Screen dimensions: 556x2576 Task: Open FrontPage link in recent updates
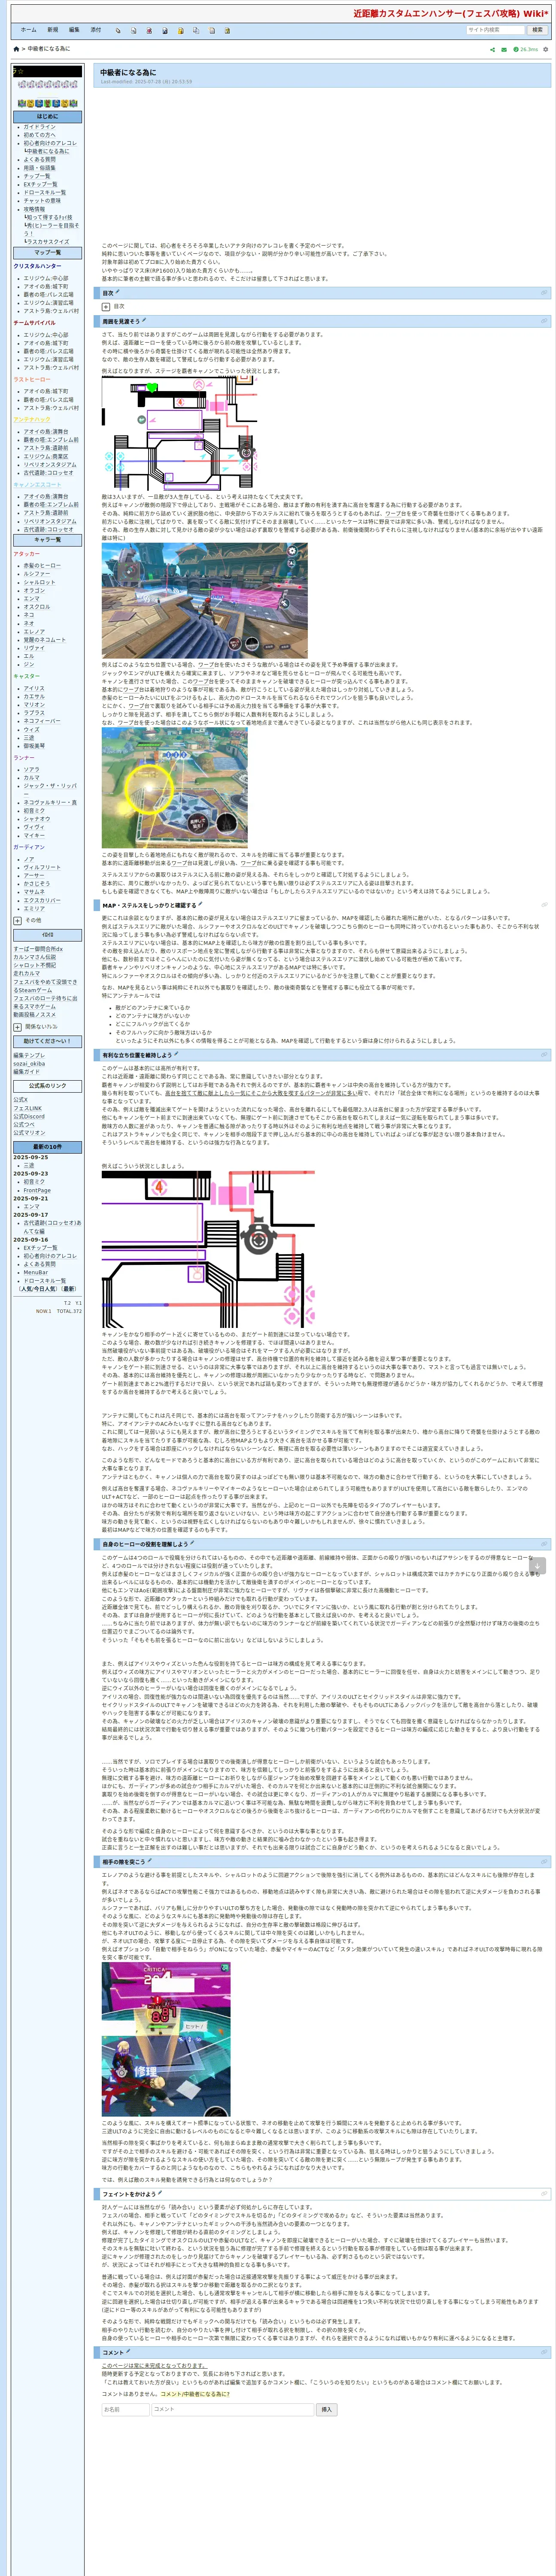(x=36, y=1190)
